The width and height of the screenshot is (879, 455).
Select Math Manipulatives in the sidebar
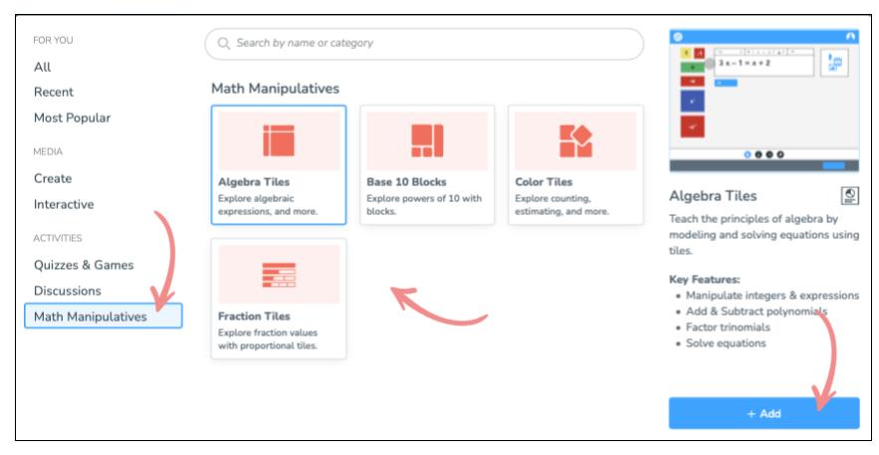[103, 317]
